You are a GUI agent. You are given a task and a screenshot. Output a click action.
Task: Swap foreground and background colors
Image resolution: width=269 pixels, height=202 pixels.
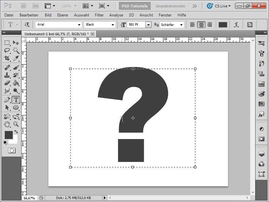pyautogui.click(x=16, y=132)
